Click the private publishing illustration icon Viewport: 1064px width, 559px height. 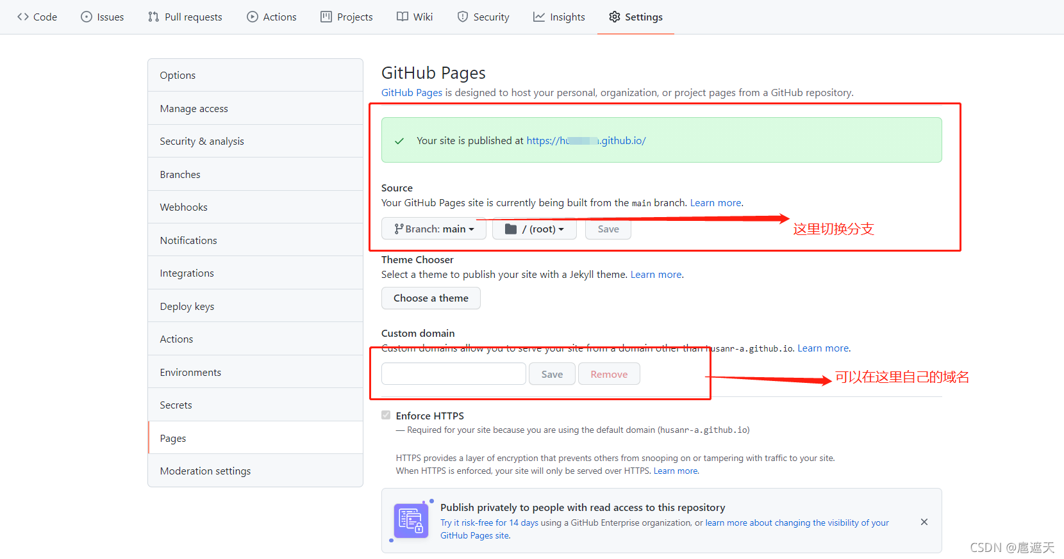[x=411, y=521]
